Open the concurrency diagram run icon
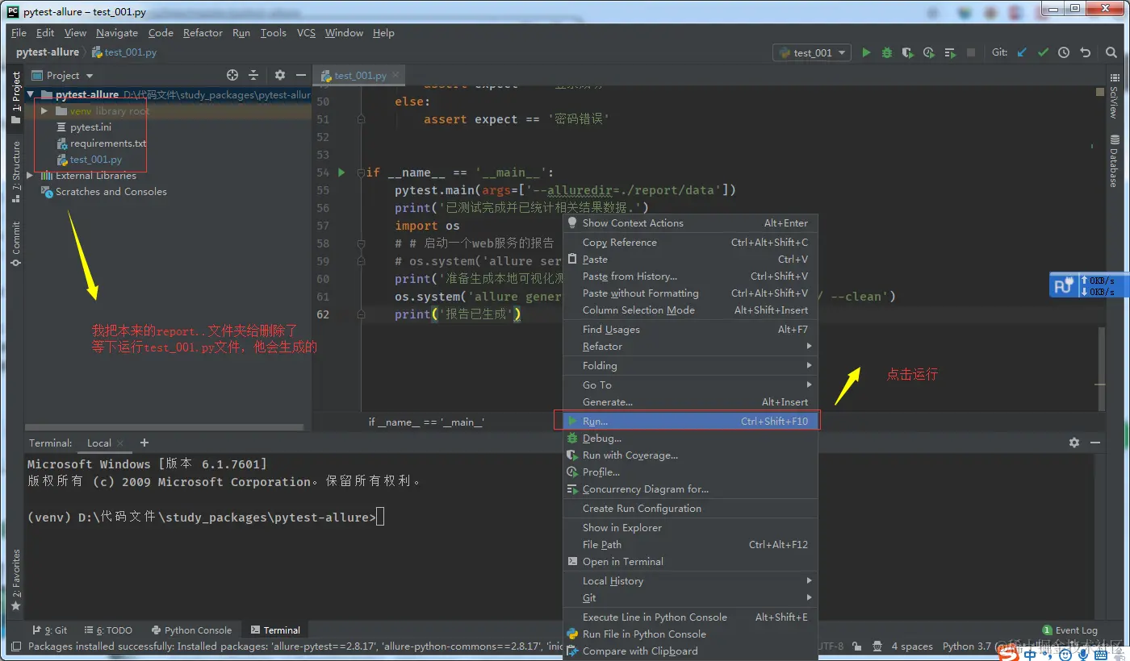The image size is (1130, 661). (950, 52)
